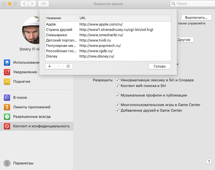Click the Лимиты приложений hourglass icon
The width and height of the screenshot is (215, 170).
pos(7,107)
